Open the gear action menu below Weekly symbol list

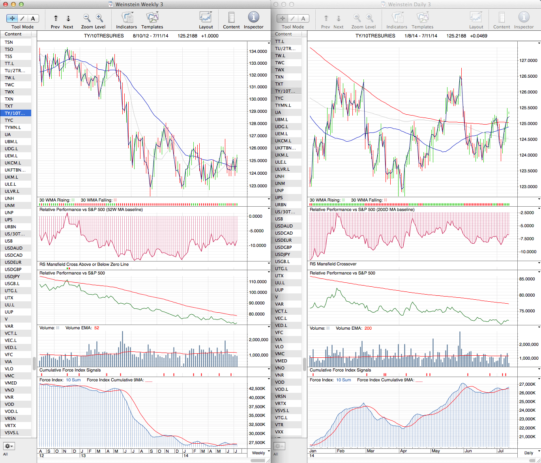pos(9,446)
